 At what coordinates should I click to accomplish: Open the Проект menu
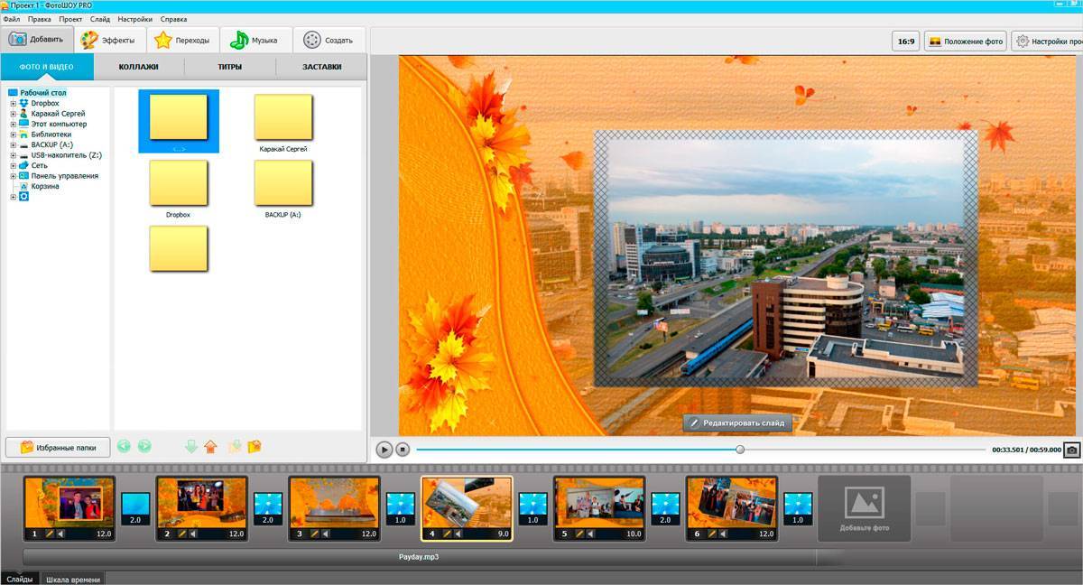coord(70,19)
